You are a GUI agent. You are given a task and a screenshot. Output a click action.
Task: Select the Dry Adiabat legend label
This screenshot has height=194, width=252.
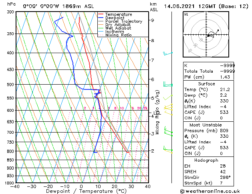[x=118, y=25]
